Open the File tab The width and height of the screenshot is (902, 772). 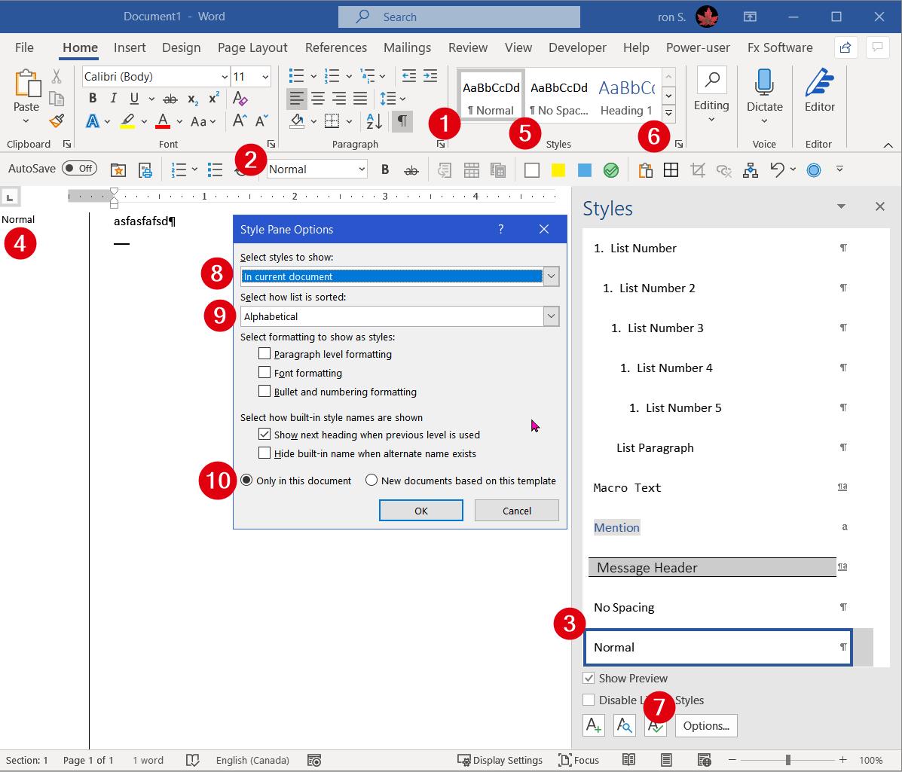pyautogui.click(x=24, y=47)
